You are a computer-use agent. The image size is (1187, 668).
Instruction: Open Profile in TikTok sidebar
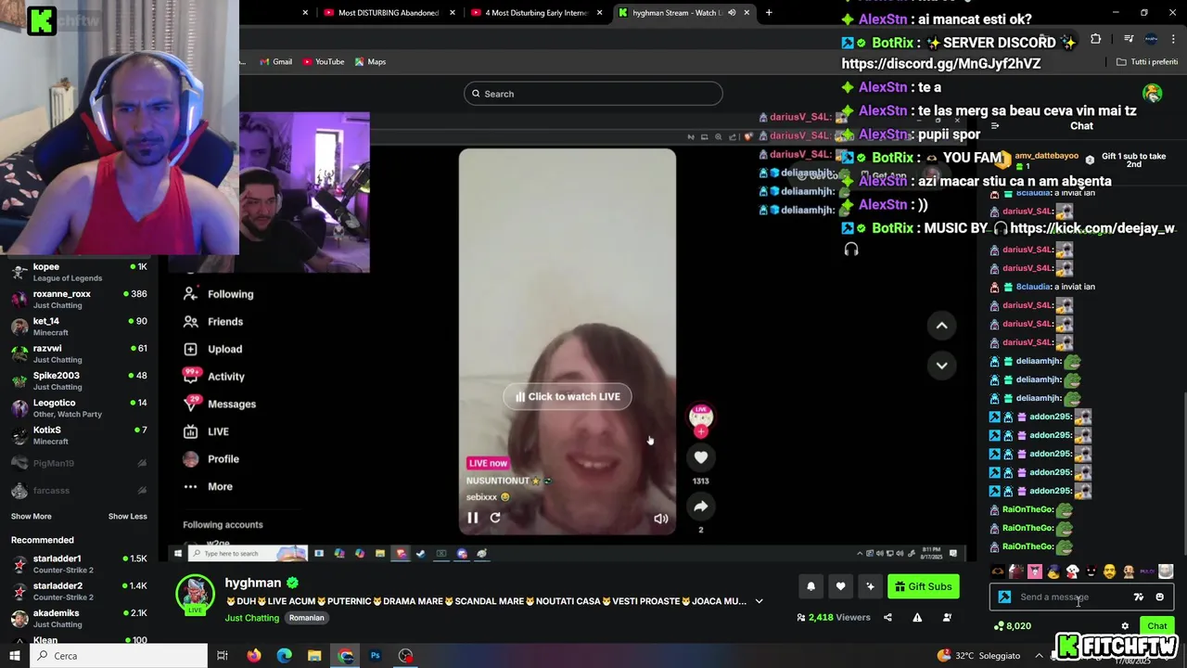click(211, 459)
